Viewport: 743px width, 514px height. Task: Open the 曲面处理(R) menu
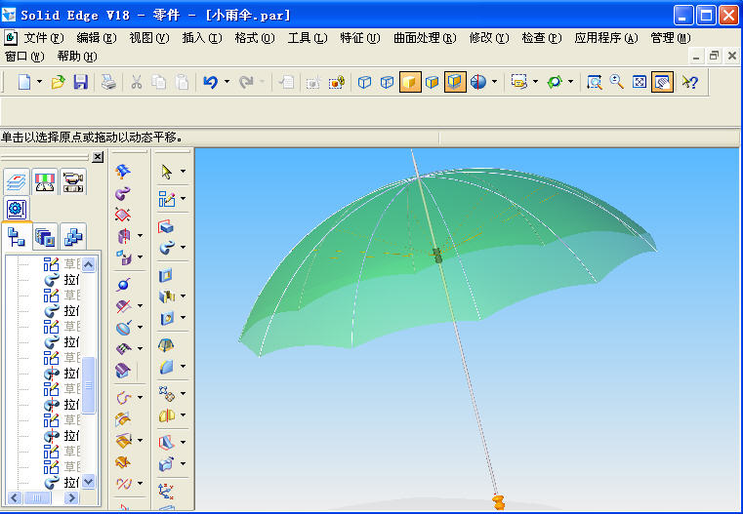(x=425, y=38)
